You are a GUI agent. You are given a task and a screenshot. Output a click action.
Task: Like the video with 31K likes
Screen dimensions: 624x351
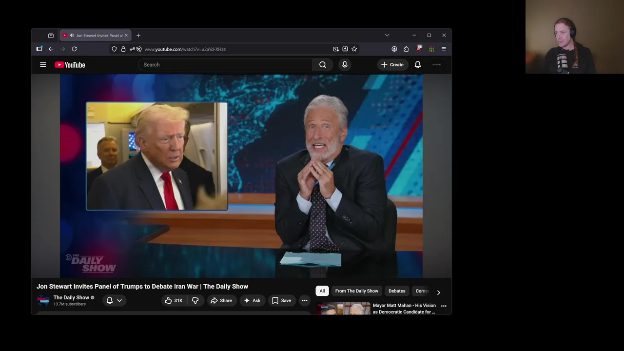pyautogui.click(x=174, y=300)
